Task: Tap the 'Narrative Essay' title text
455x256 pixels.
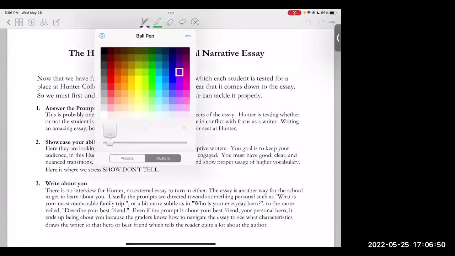Action: click(x=233, y=53)
